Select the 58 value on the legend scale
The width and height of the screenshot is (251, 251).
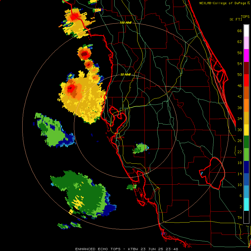click(240, 53)
